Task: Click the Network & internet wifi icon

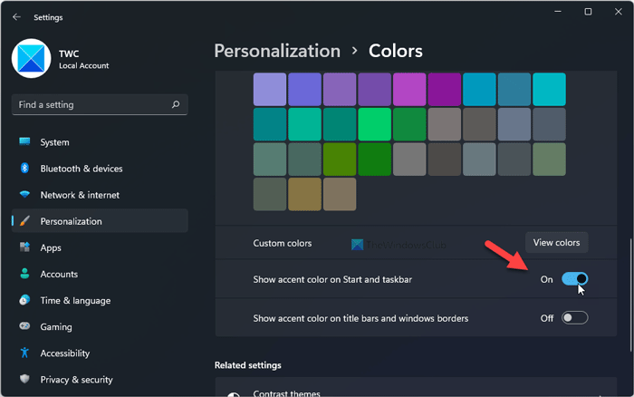Action: coord(24,195)
